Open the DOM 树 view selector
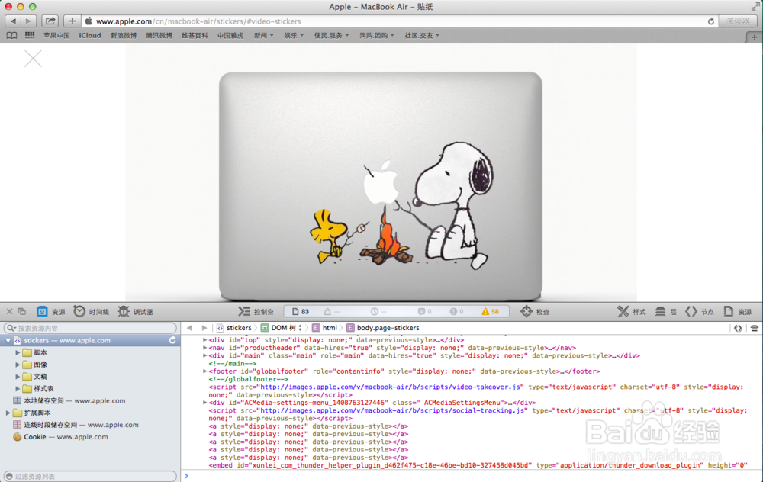 (282, 328)
